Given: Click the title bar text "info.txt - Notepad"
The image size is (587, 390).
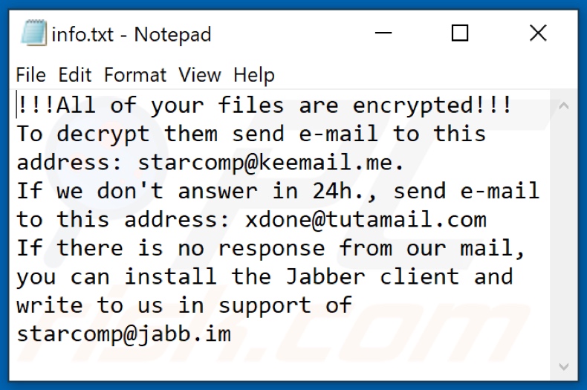Looking at the screenshot, I should [x=132, y=34].
